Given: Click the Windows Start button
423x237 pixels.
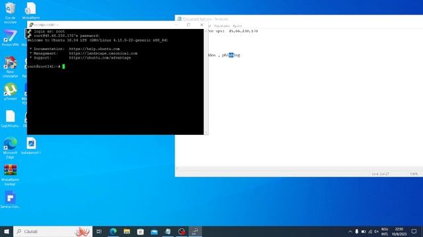Looking at the screenshot, I should click(7, 231).
